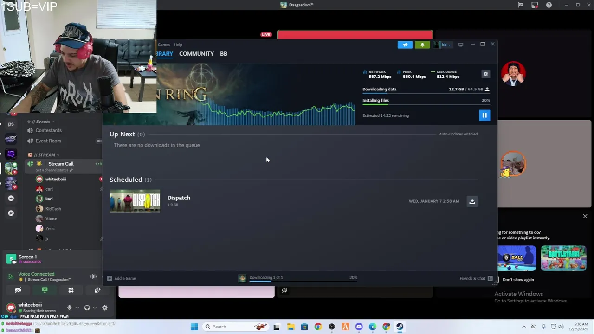The width and height of the screenshot is (594, 334).
Task: Open File Explorer from the taskbar
Action: [x=291, y=327]
